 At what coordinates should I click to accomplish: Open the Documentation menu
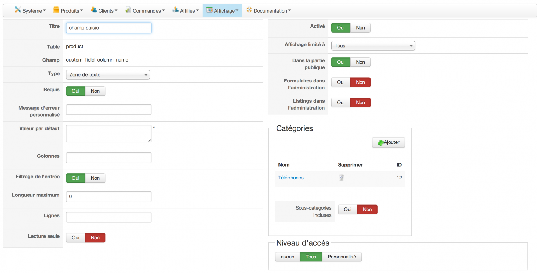(x=268, y=11)
